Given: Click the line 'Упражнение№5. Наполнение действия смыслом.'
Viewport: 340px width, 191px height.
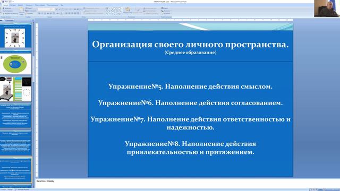Looking at the screenshot, I should point(190,86).
